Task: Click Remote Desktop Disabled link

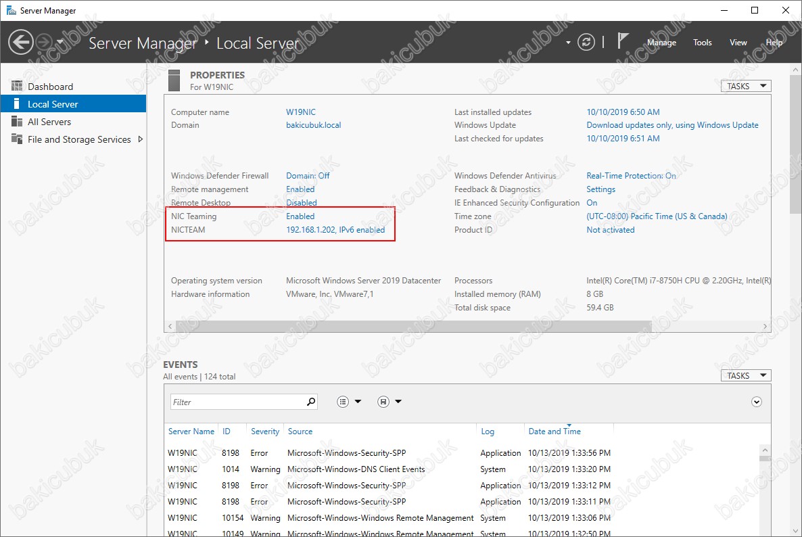Action: click(x=302, y=202)
